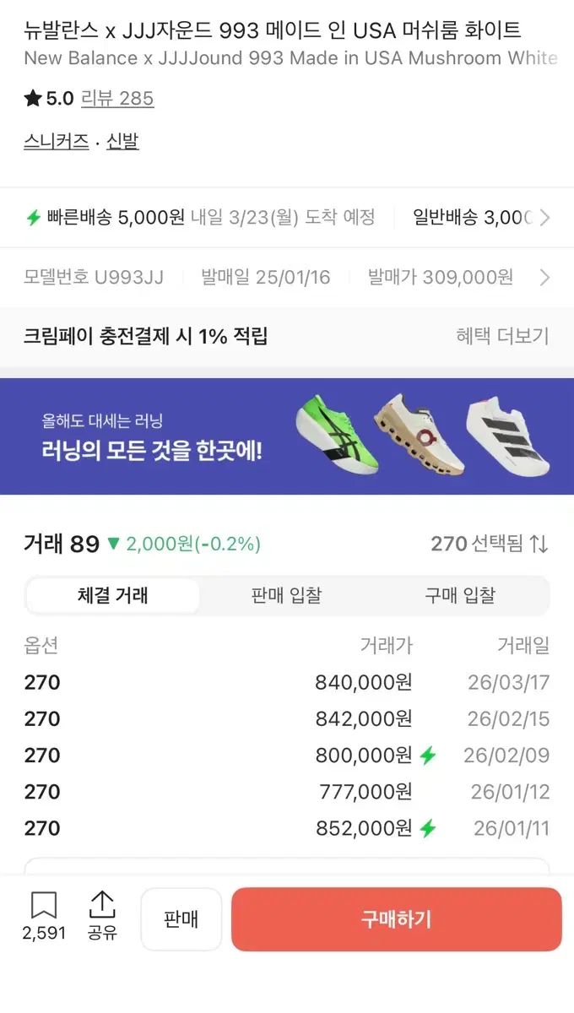574x1013 pixels.
Task: Tap the green fast delivery lightning icon
Action: point(34,218)
